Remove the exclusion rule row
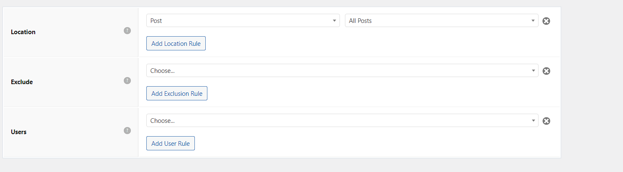623x172 pixels. (x=546, y=71)
